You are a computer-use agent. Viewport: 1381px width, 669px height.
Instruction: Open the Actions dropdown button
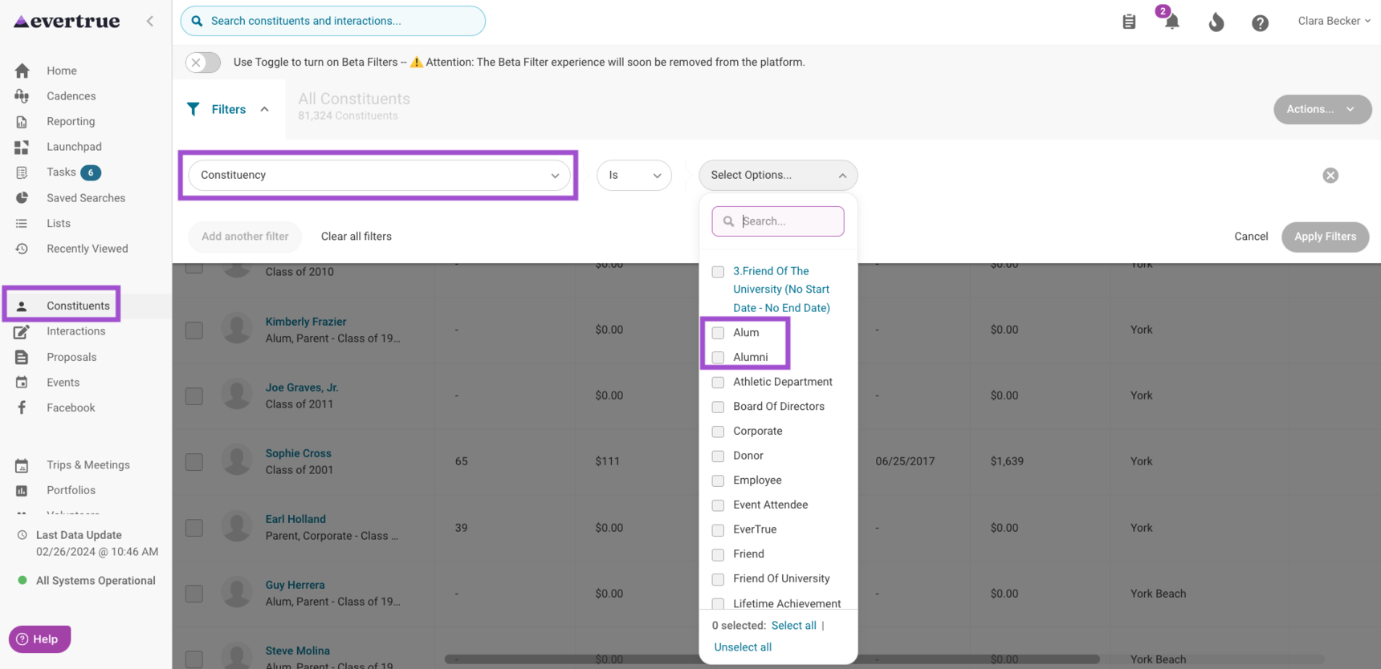[x=1321, y=109]
